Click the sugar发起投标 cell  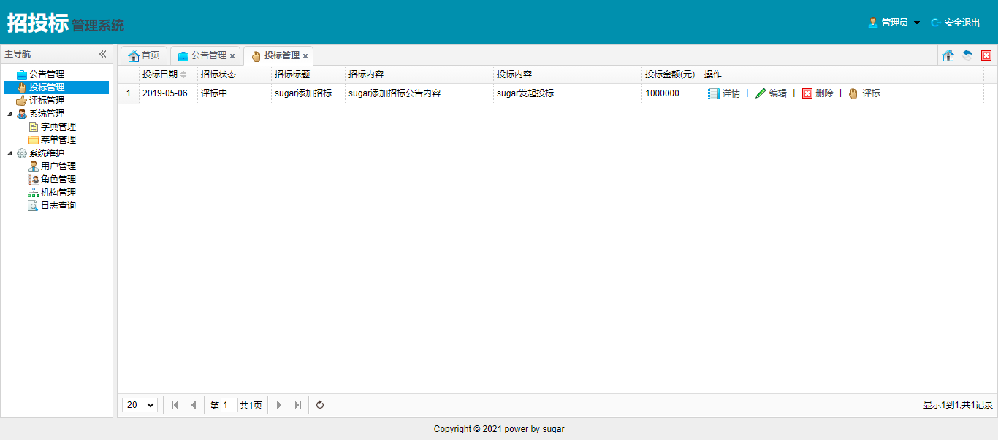tap(568, 93)
